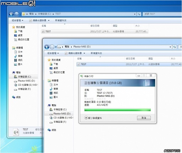Refresh the Plextor M6S (D:) window
Screen dimensions: 182x153
175,47
